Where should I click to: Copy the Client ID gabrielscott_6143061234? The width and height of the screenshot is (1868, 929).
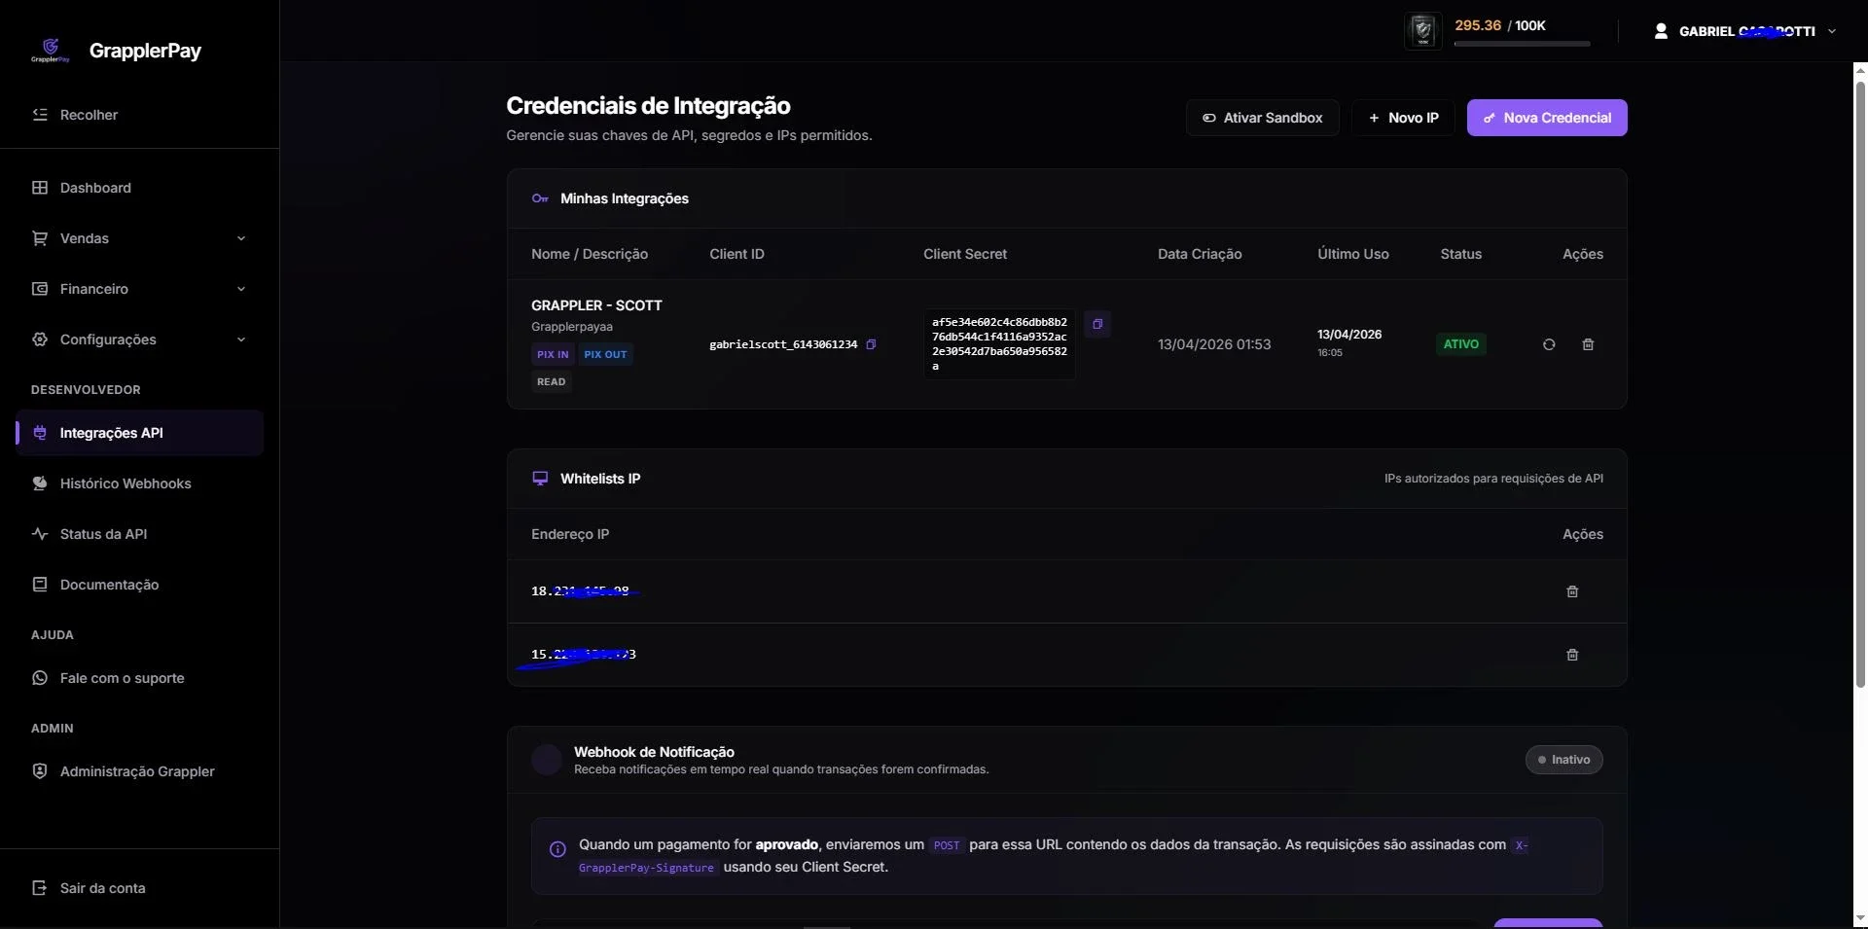point(871,344)
